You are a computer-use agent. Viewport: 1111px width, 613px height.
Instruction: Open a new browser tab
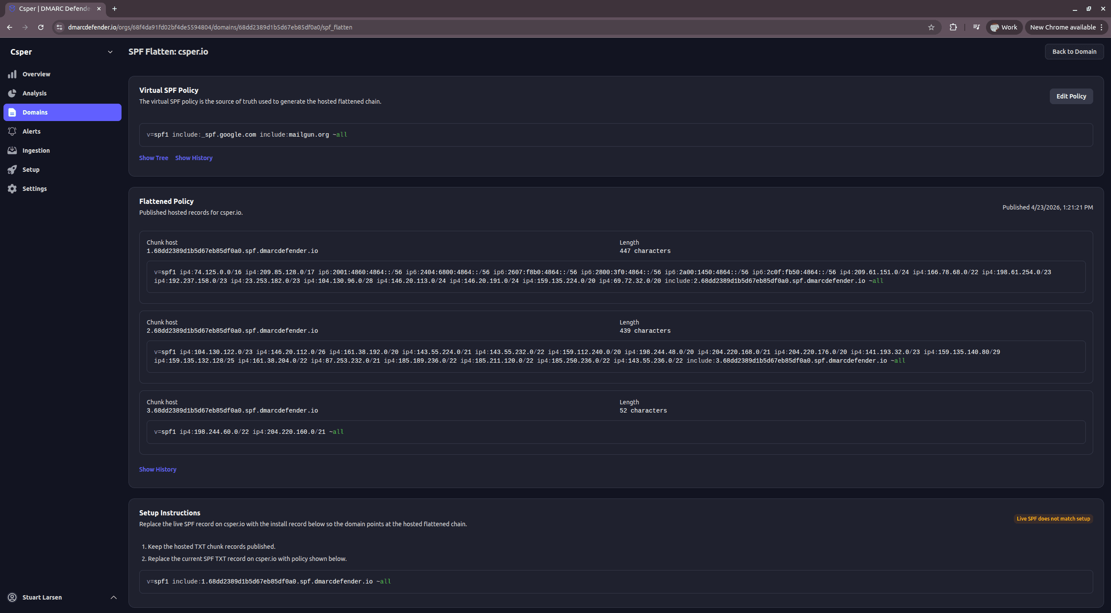pos(115,9)
